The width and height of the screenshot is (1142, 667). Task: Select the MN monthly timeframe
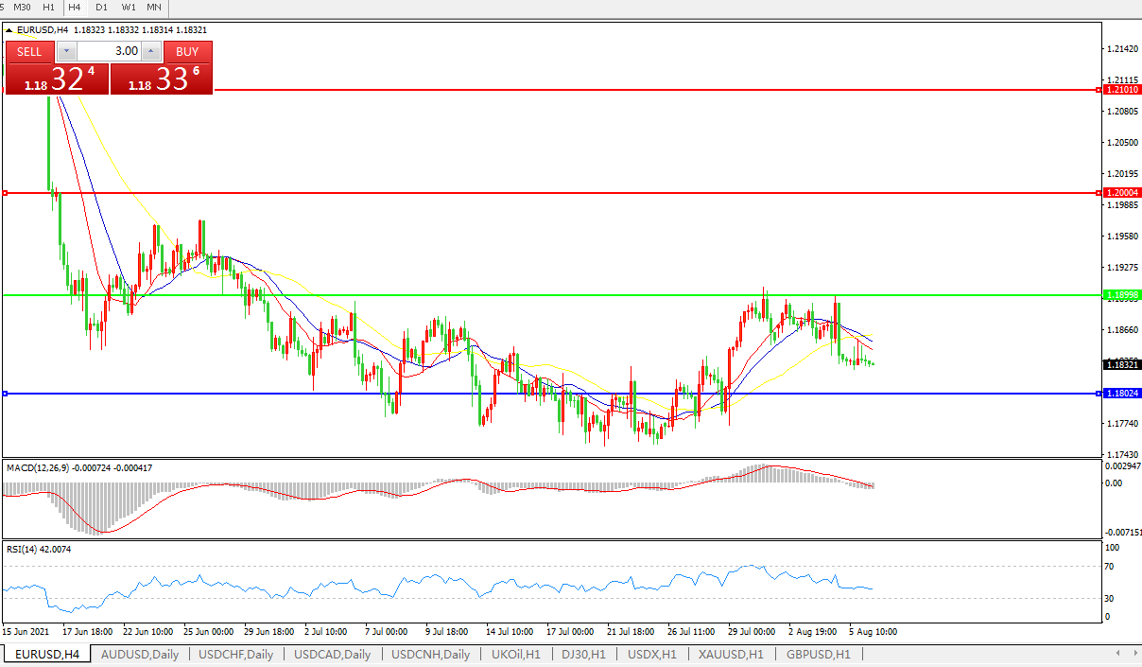tap(154, 7)
